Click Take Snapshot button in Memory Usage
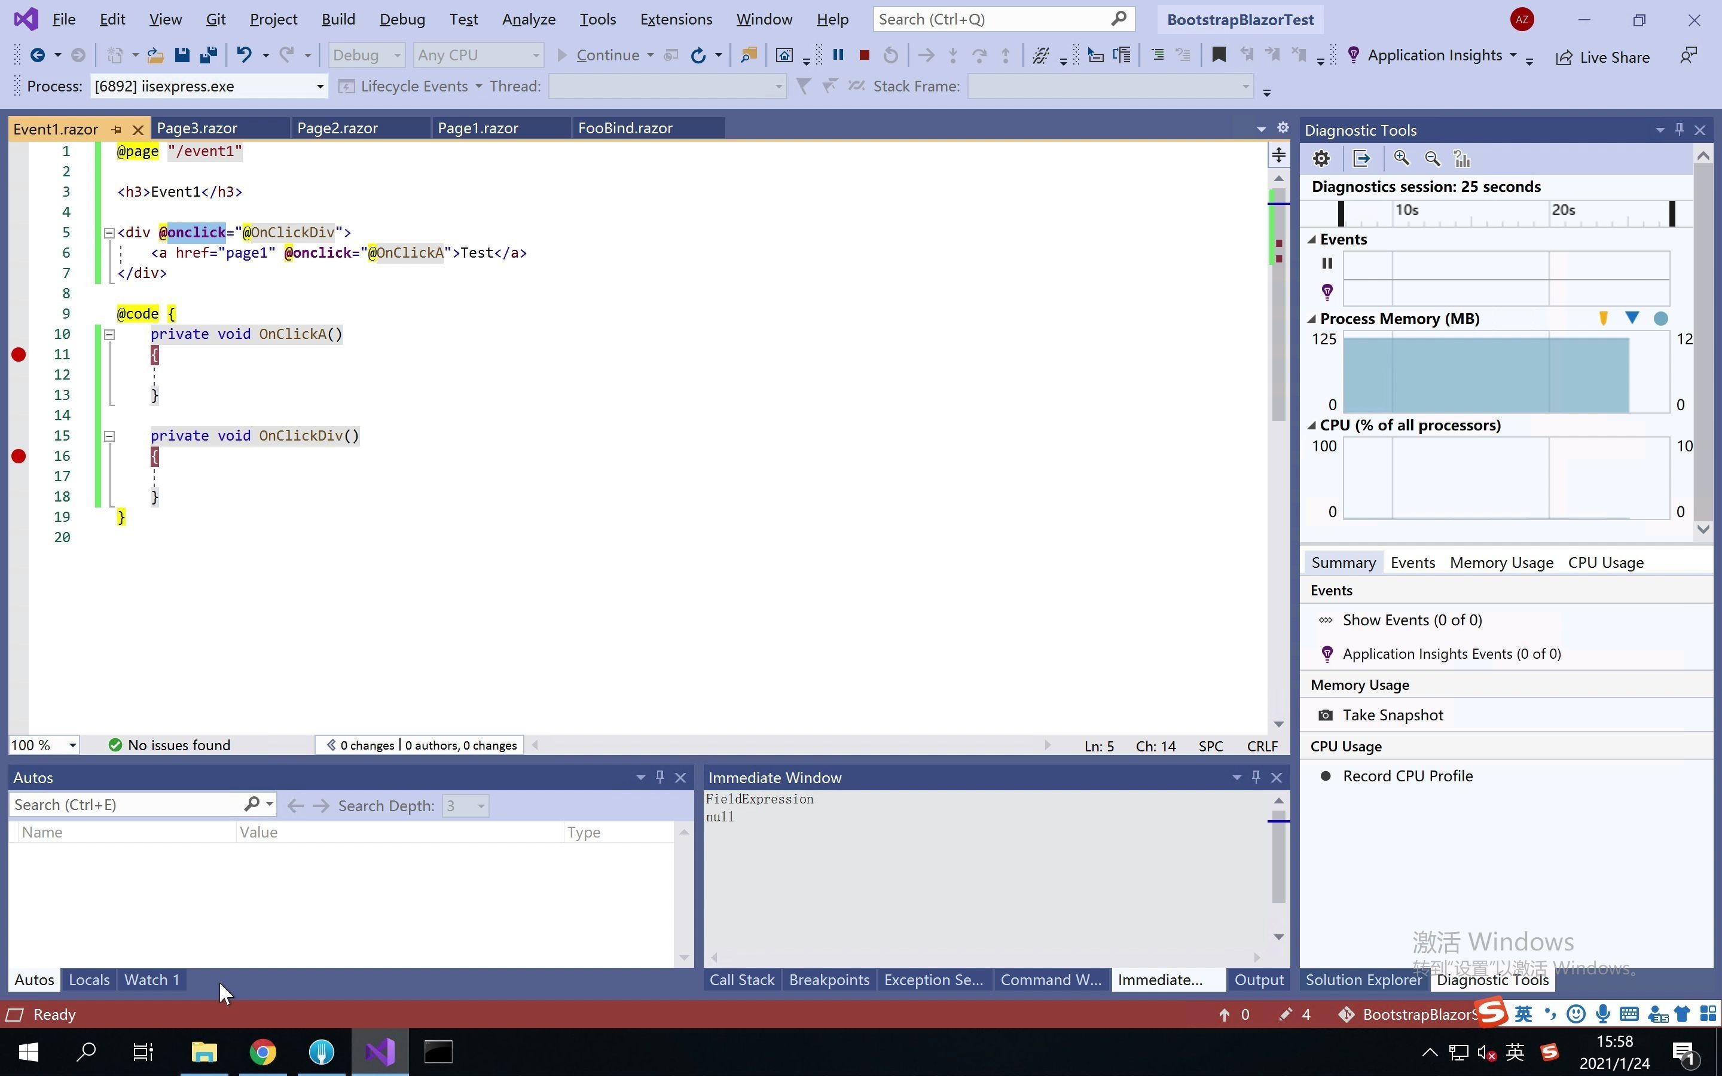This screenshot has height=1076, width=1722. click(1392, 714)
